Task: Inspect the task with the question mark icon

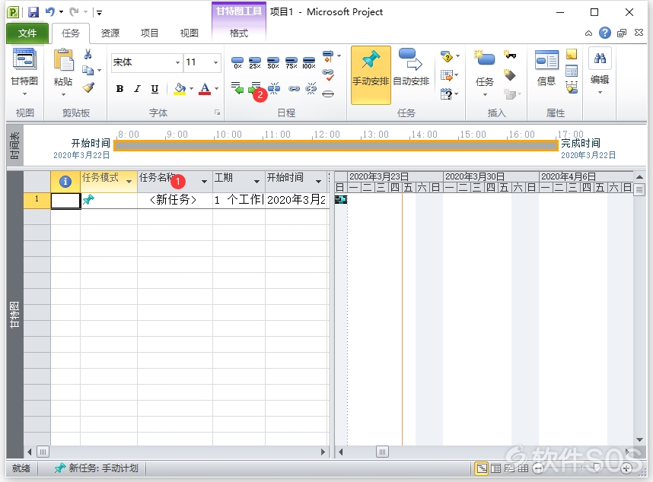Action: pyautogui.click(x=447, y=56)
